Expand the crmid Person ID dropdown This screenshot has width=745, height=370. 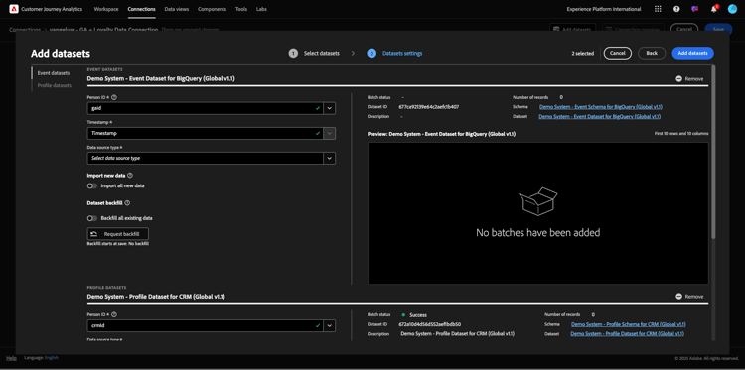(330, 326)
